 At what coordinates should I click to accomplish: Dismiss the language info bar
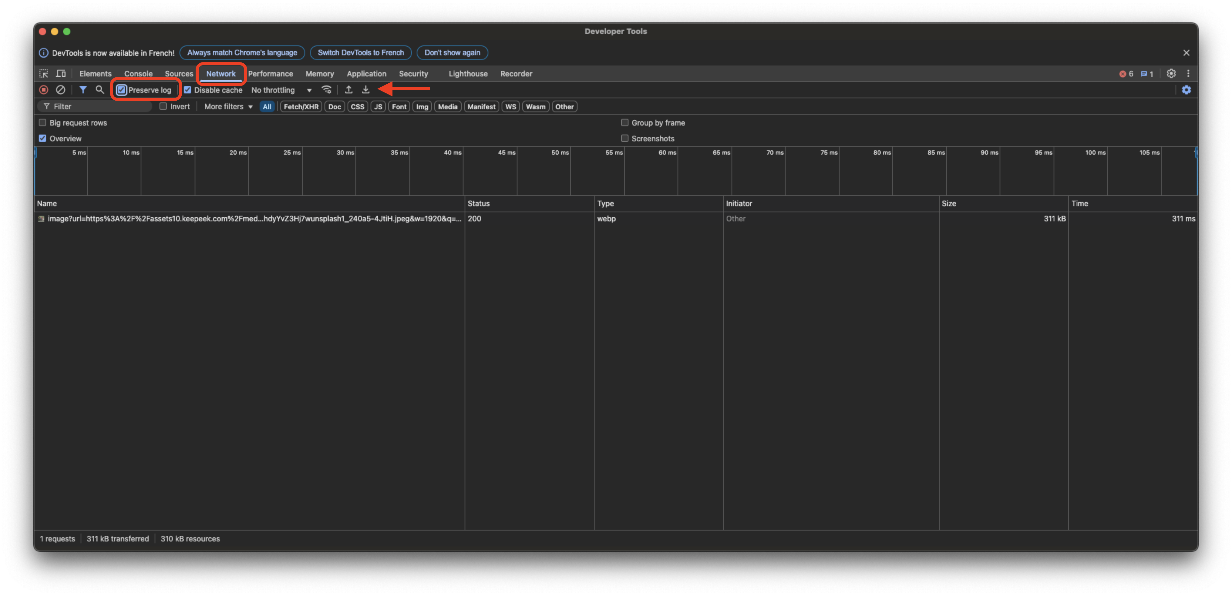[x=1186, y=52]
